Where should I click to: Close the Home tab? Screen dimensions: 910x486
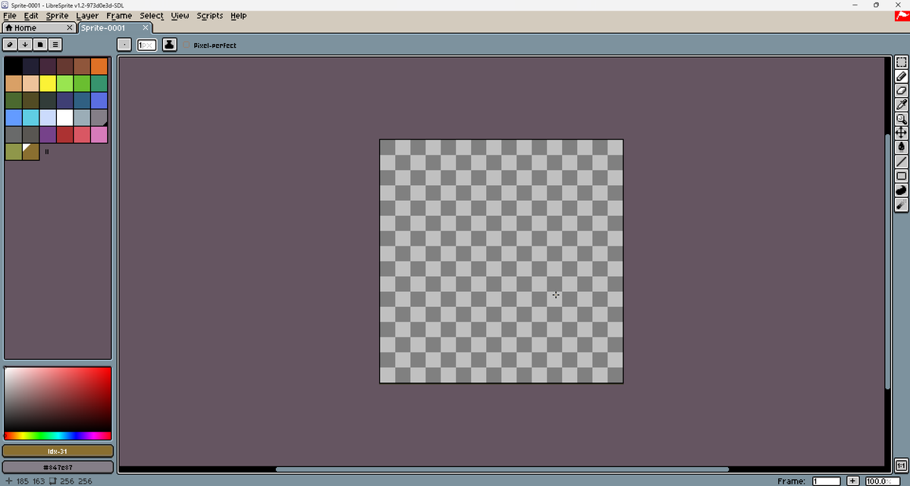point(70,28)
